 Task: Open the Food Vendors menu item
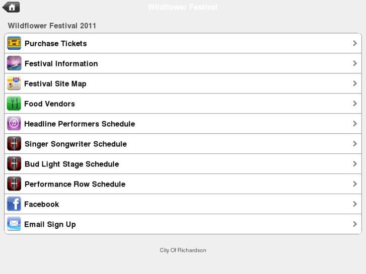tap(49, 104)
